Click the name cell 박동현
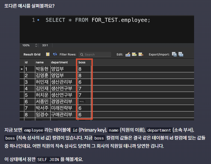211x164 pixels. [x=42, y=69]
